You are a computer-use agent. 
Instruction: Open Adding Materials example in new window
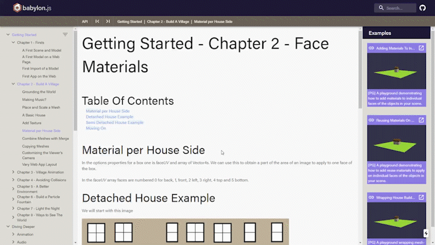pos(421,48)
